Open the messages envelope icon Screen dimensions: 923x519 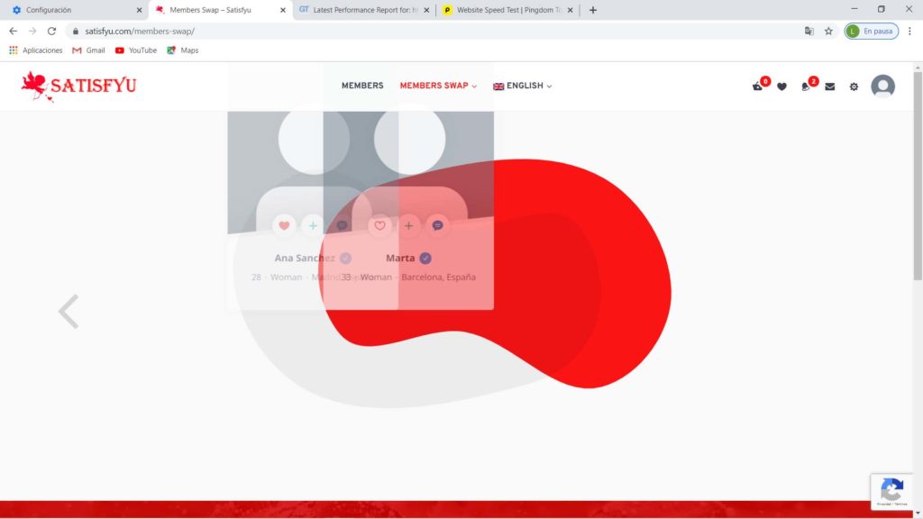click(x=830, y=86)
